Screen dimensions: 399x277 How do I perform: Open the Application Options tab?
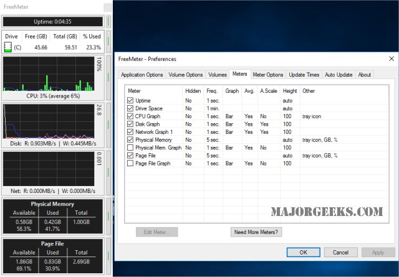click(x=142, y=75)
